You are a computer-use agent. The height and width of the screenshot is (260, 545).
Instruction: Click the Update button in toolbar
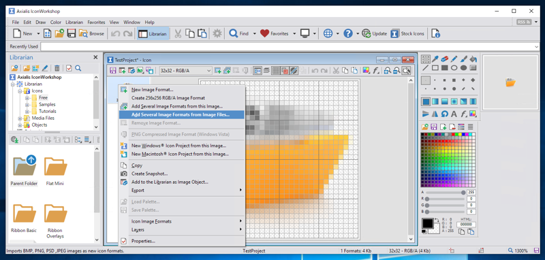pos(374,33)
